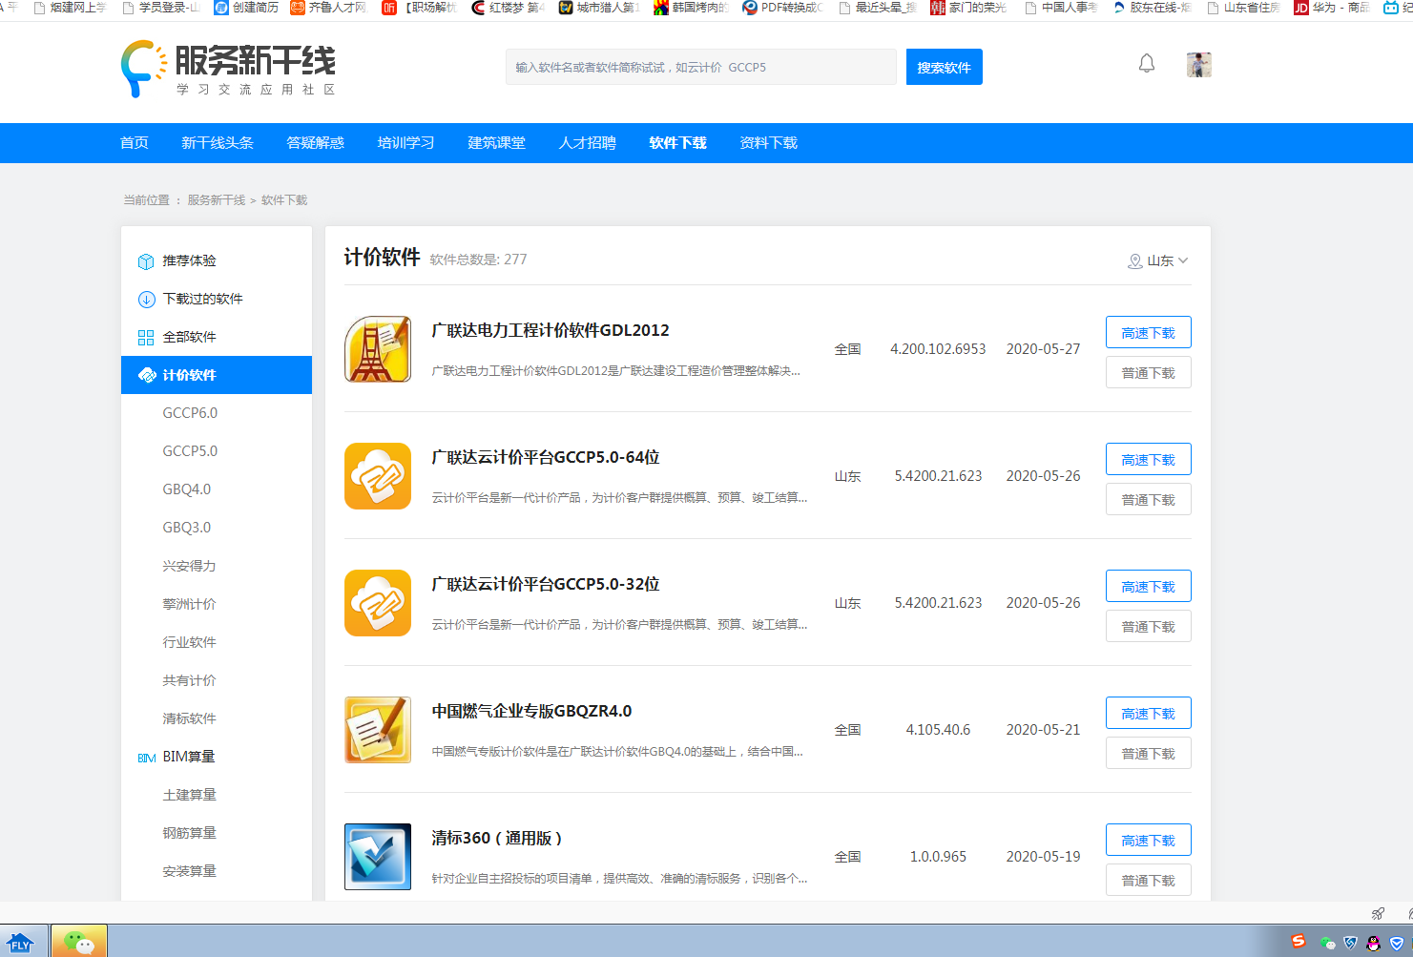Open 答疑解惑 navigation item
Viewport: 1413px width, 957px height.
[x=316, y=143]
